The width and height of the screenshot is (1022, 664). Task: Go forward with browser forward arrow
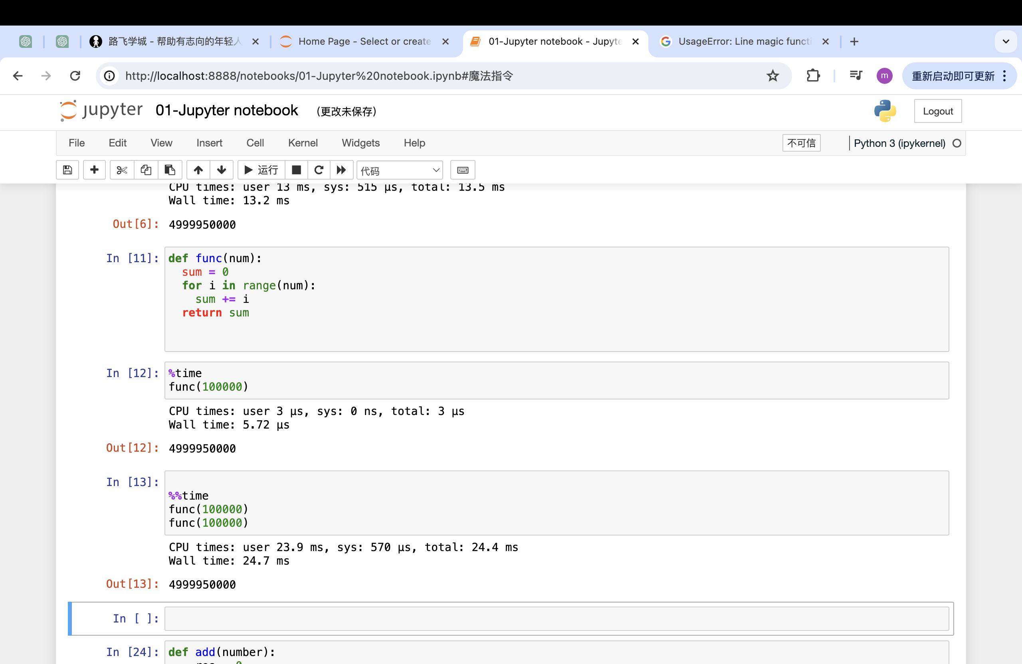46,76
